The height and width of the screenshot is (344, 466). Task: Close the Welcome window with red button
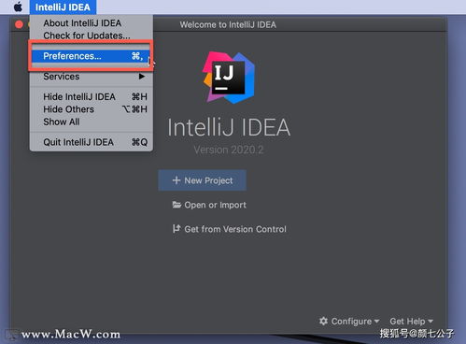pos(19,24)
